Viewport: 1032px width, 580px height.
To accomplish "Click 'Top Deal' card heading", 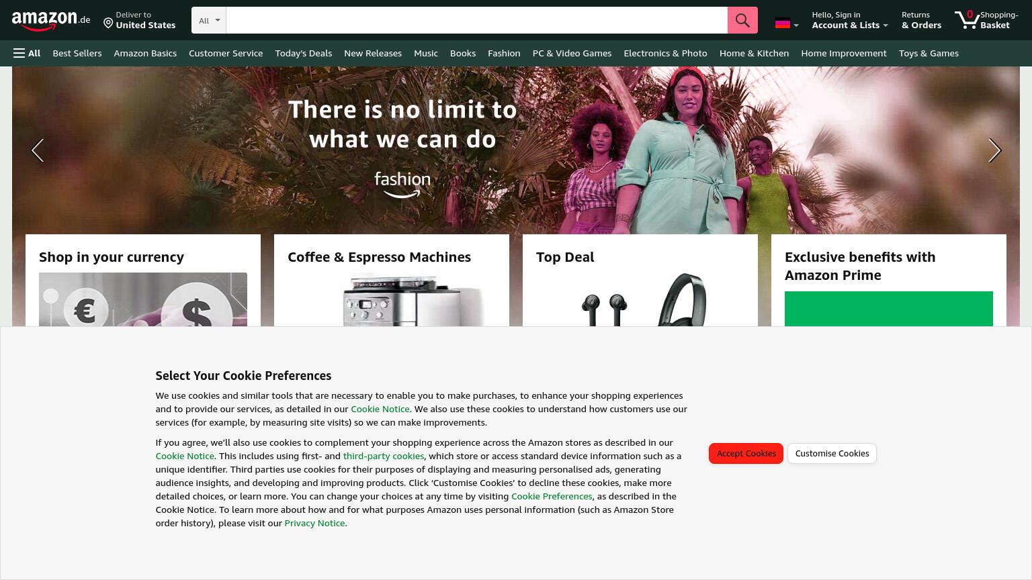I will (565, 257).
